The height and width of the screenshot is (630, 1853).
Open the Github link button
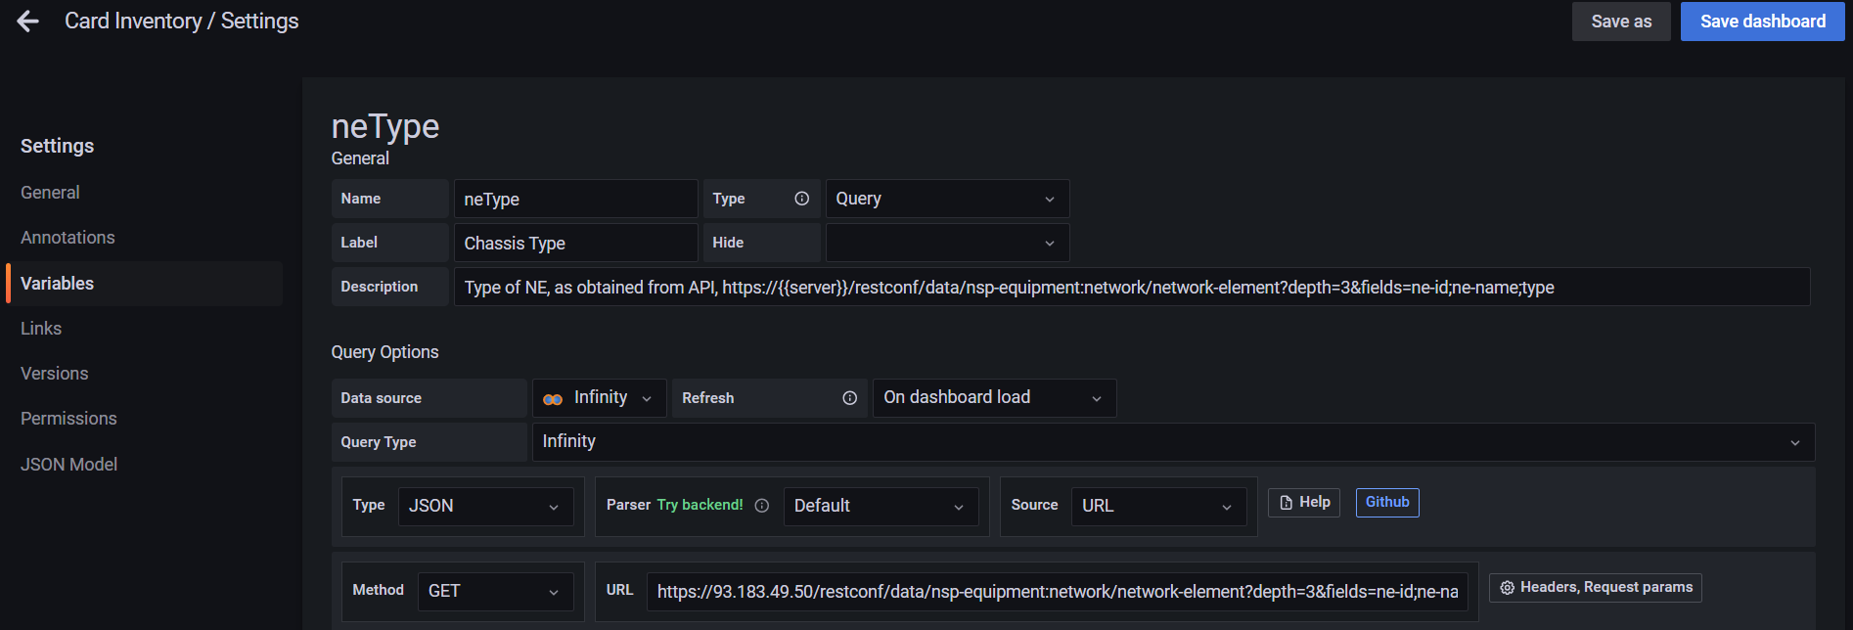1387,503
